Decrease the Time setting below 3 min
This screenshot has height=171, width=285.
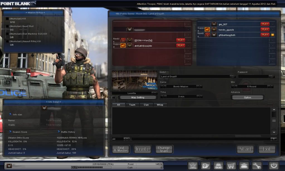(x=163, y=96)
